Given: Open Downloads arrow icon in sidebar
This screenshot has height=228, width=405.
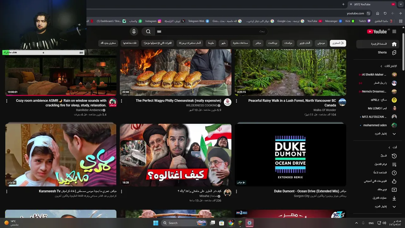Looking at the screenshot, I should pos(394,198).
